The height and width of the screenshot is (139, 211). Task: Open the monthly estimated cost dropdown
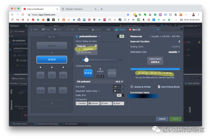pos(174,52)
